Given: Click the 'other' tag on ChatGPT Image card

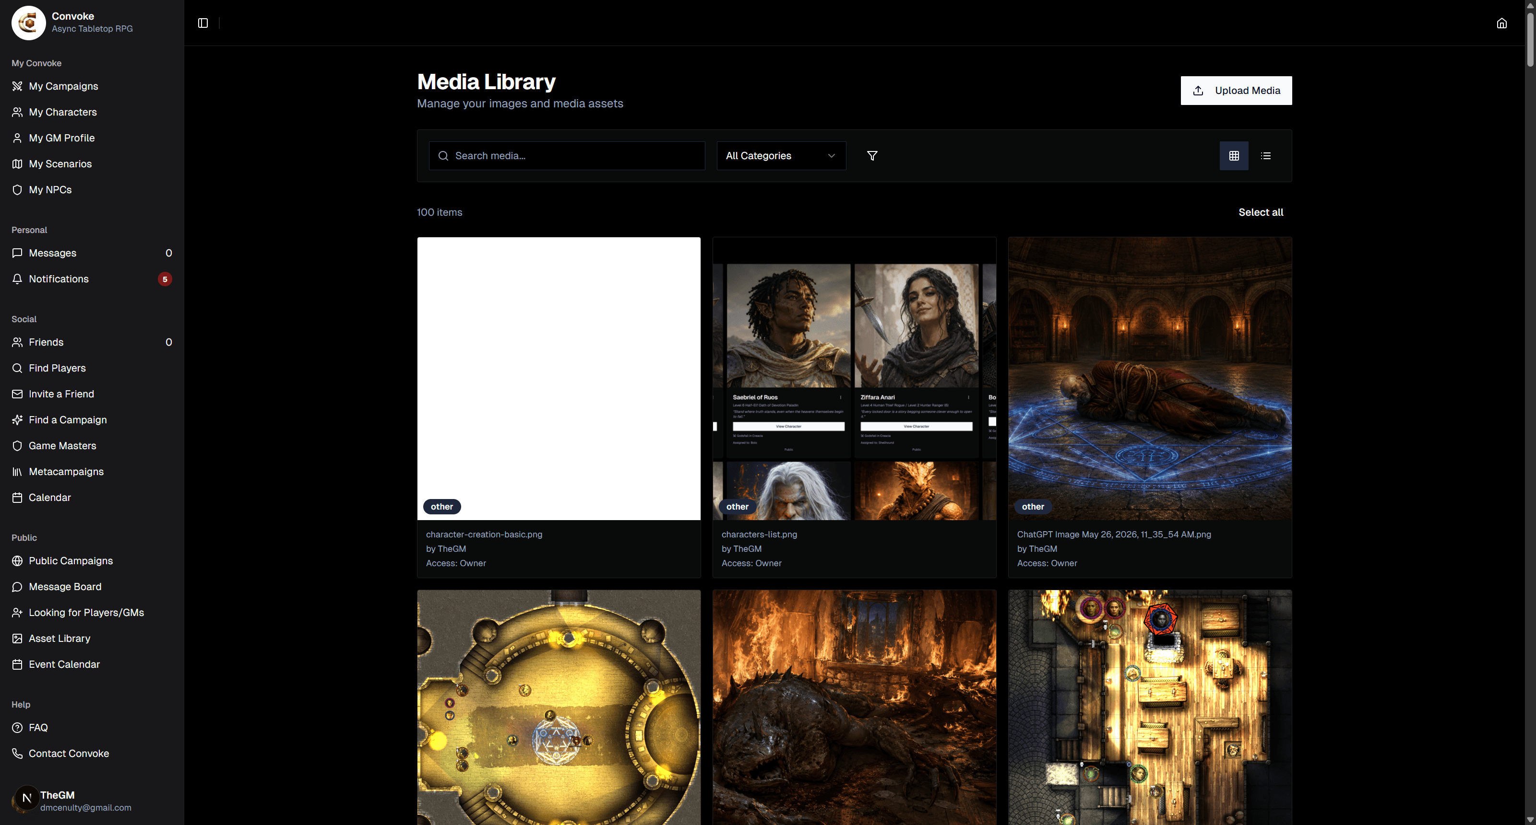Looking at the screenshot, I should pos(1033,506).
